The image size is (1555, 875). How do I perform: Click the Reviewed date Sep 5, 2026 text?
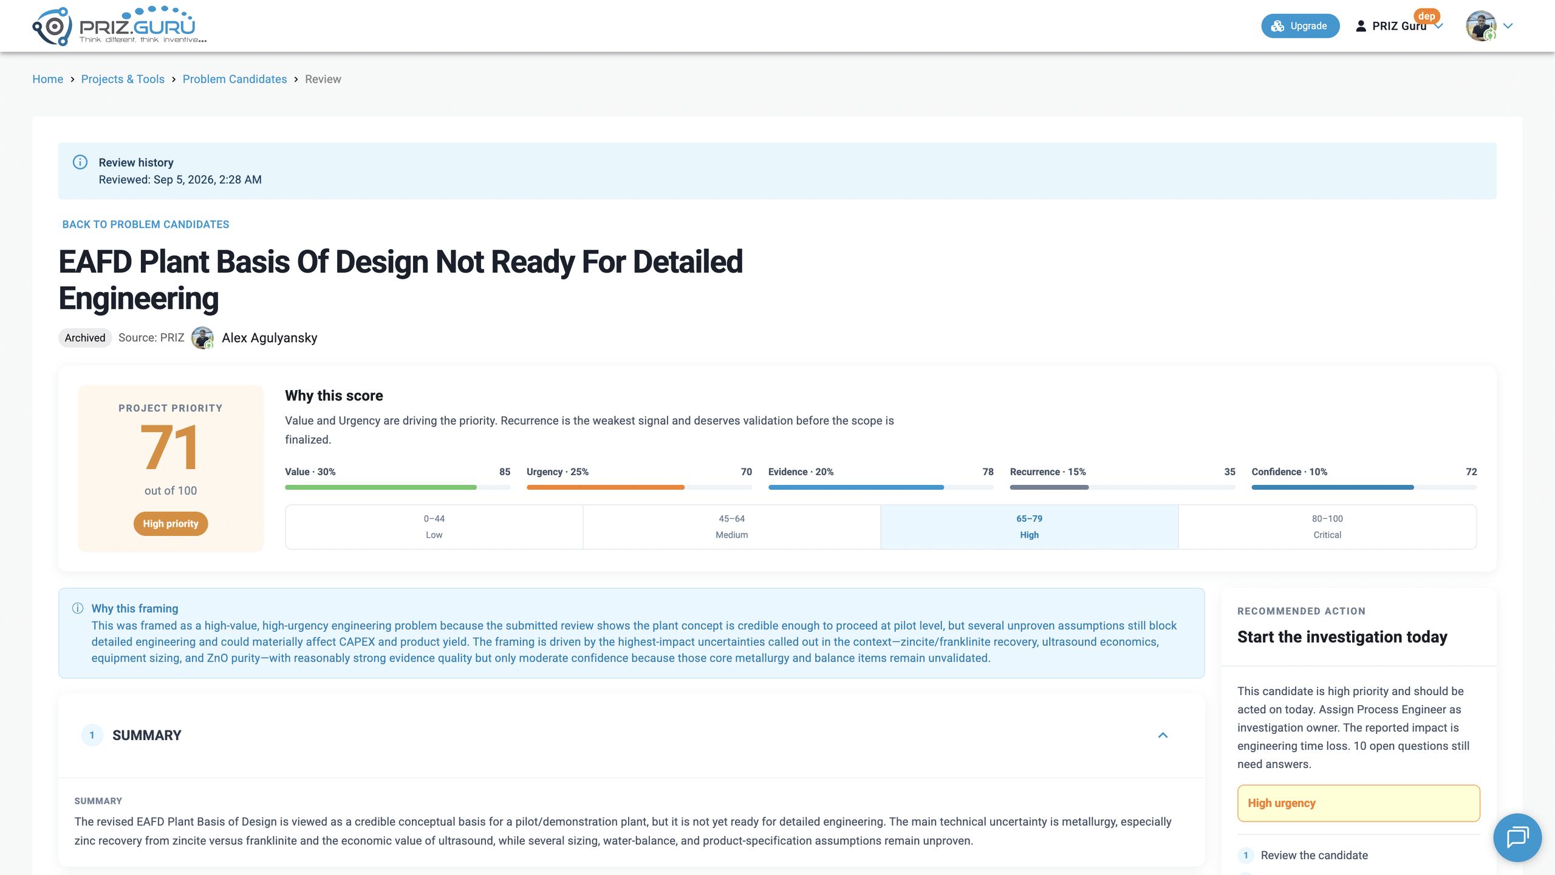coord(180,180)
